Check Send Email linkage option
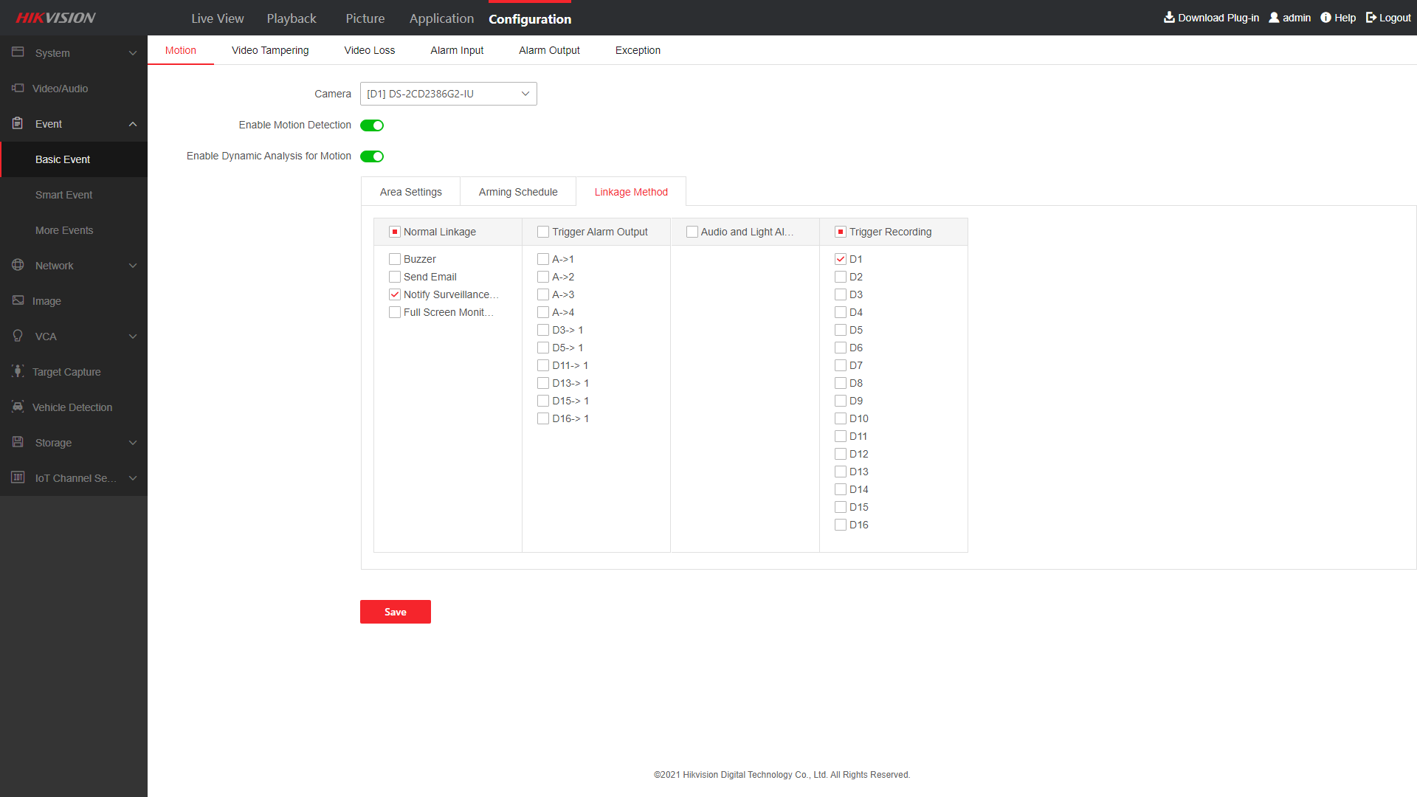Screen dimensions: 1417x797 tap(395, 277)
